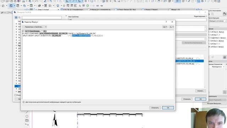Screen dimensions: 227x128
Task: Open 'Параметры и Свойства...' dropdown in formula editor
Action: (34, 27)
